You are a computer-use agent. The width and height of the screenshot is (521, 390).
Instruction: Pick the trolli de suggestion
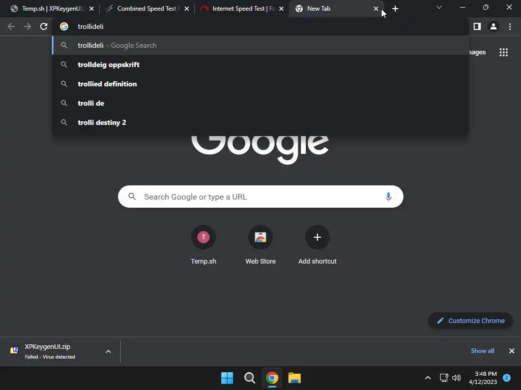pos(260,103)
